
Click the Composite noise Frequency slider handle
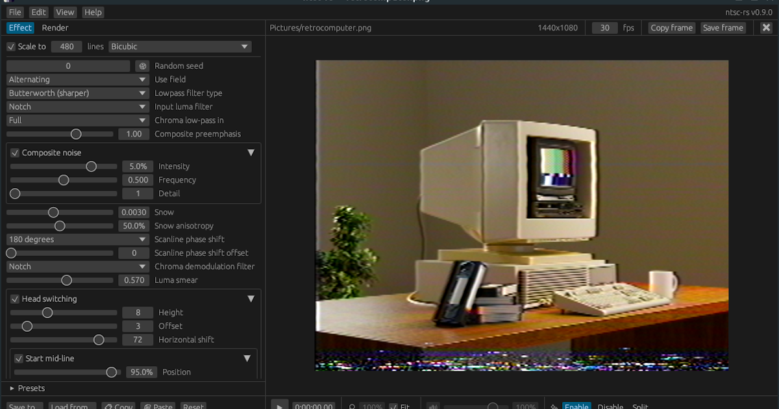click(64, 180)
